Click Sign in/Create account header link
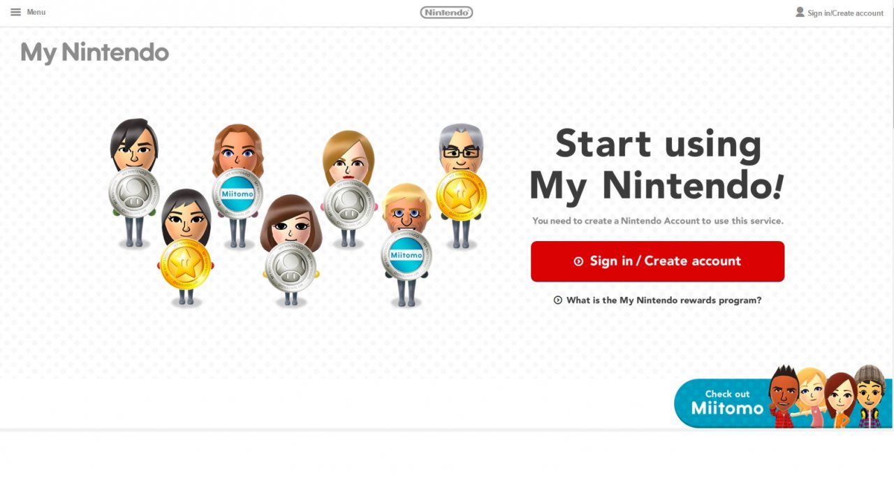The width and height of the screenshot is (894, 480). tap(845, 13)
